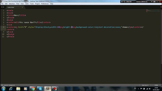Click the text-decoration property in code
This screenshot has width=162, height=91.
click(x=107, y=27)
